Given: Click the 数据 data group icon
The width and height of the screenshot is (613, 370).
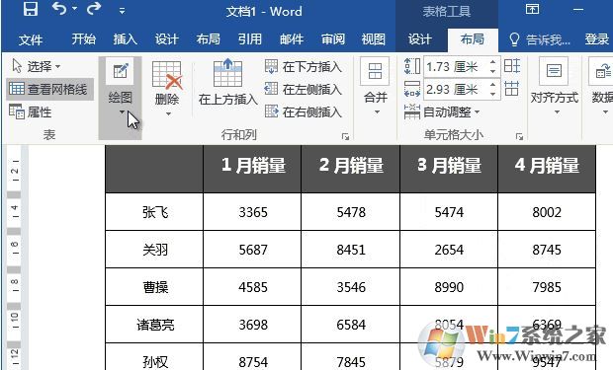Looking at the screenshot, I should pos(602,72).
